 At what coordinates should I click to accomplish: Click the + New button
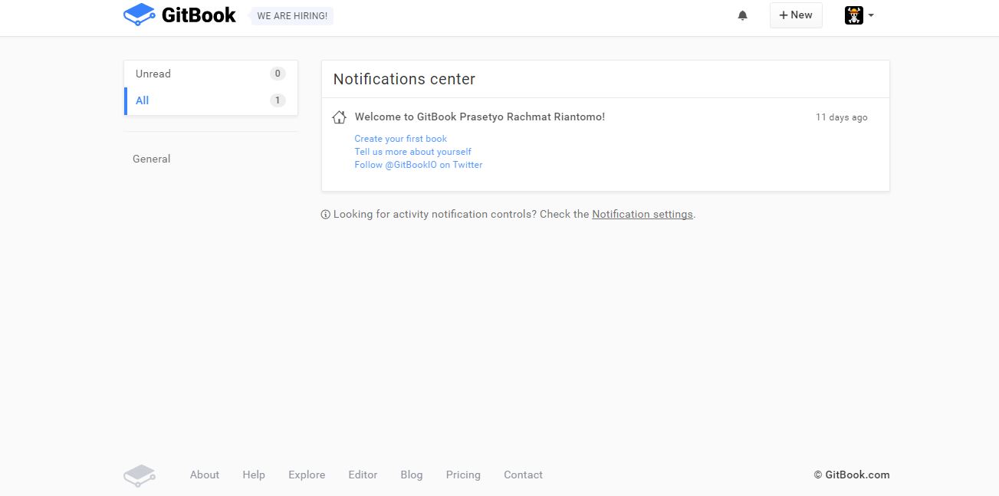click(796, 15)
